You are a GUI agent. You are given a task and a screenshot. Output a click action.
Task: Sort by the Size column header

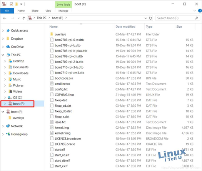179,27
